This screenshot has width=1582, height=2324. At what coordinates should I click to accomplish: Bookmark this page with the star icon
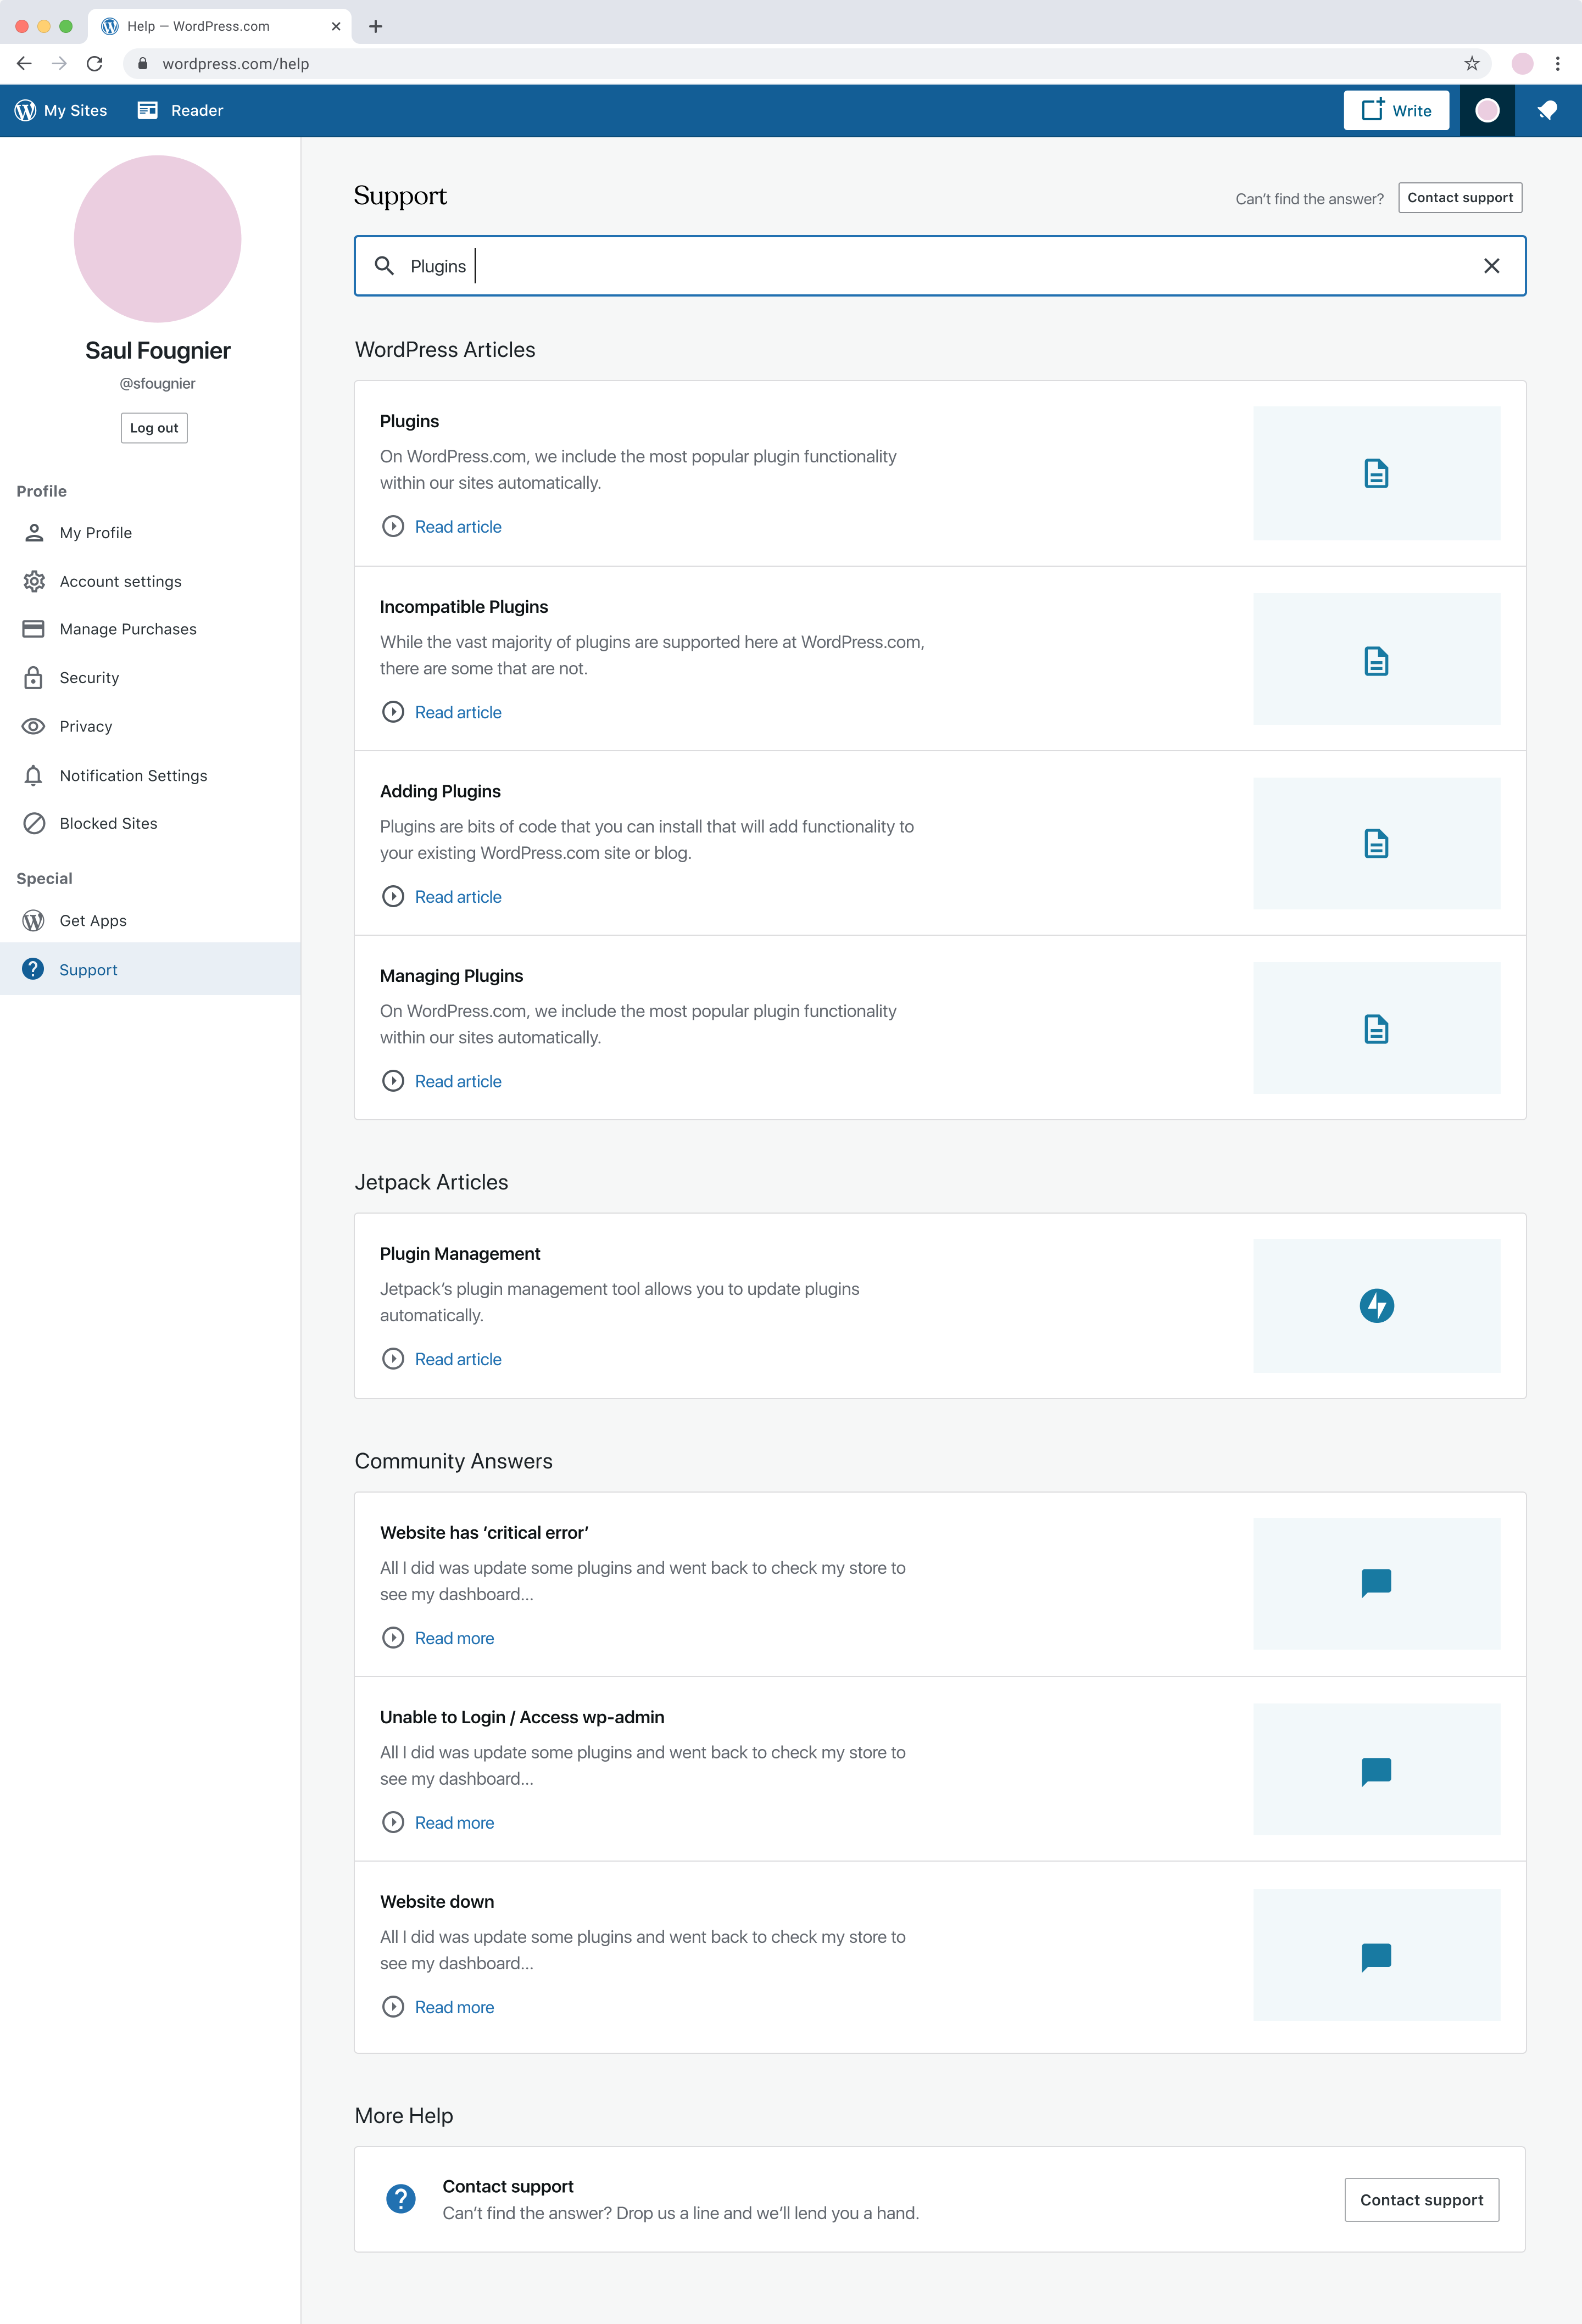coord(1471,64)
